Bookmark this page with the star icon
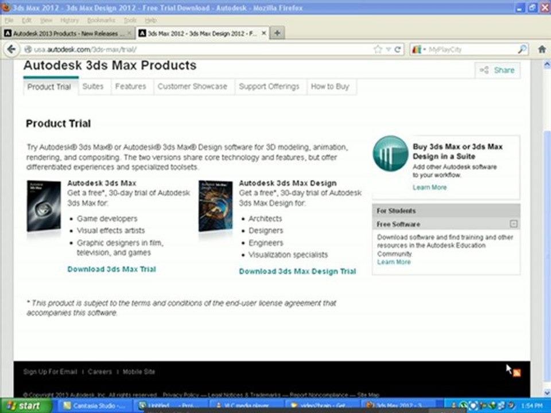Image resolution: width=551 pixels, height=413 pixels. [x=378, y=49]
